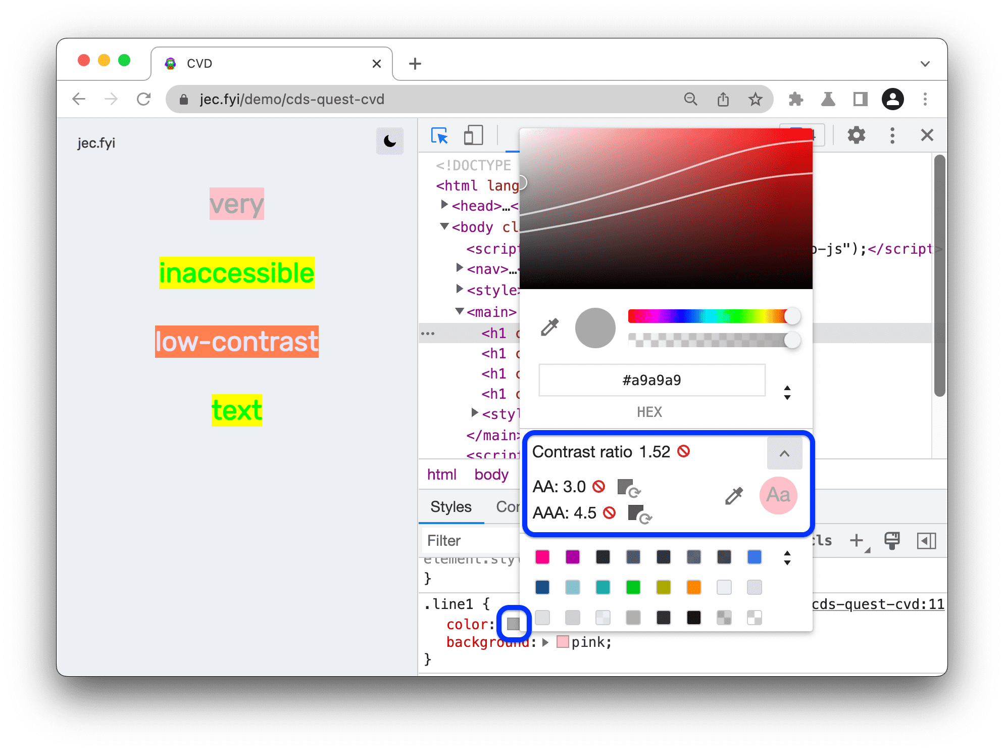The image size is (1004, 751).
Task: Collapse the contrast ratio section
Action: click(783, 451)
